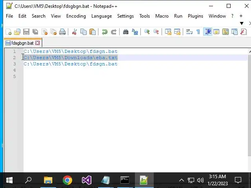Open File Explorer from the taskbar

[48, 180]
